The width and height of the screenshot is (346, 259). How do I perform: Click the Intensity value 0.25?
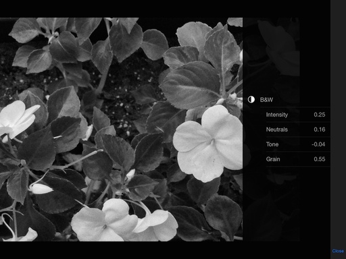(x=320, y=115)
